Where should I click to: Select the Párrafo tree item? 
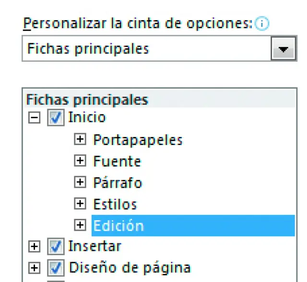[118, 182]
